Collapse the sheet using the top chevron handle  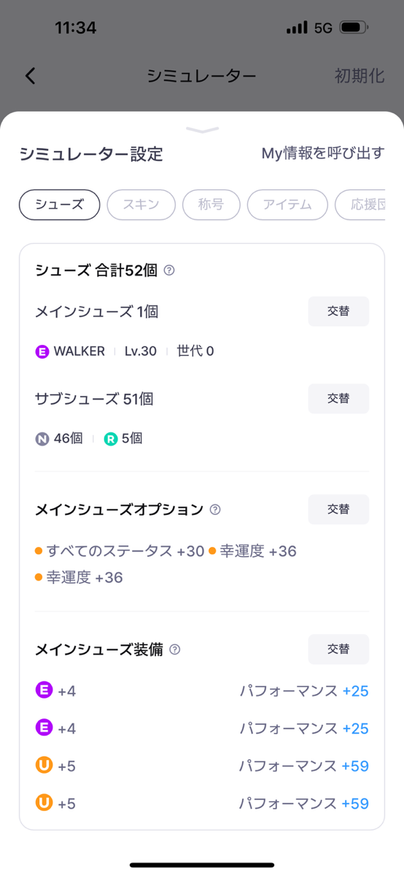click(202, 130)
